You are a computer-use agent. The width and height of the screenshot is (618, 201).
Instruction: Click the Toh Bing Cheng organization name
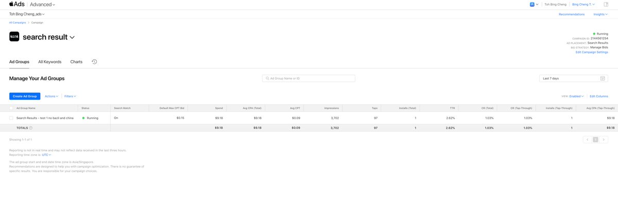[x=556, y=4]
